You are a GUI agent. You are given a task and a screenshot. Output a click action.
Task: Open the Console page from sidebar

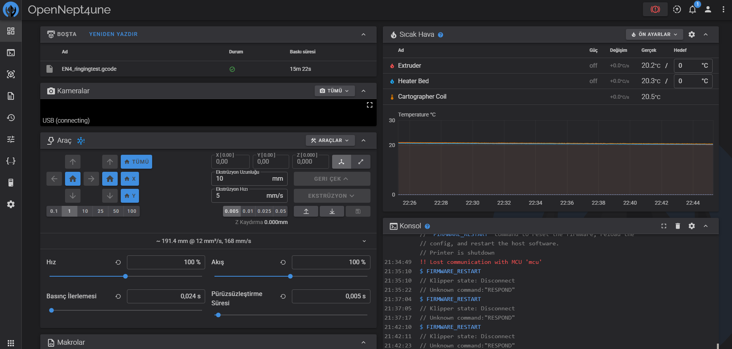click(11, 53)
